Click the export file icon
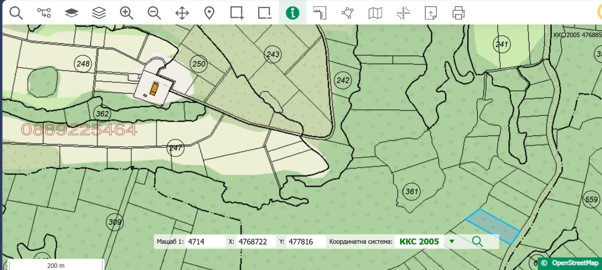This screenshot has height=270, width=602. (x=431, y=13)
